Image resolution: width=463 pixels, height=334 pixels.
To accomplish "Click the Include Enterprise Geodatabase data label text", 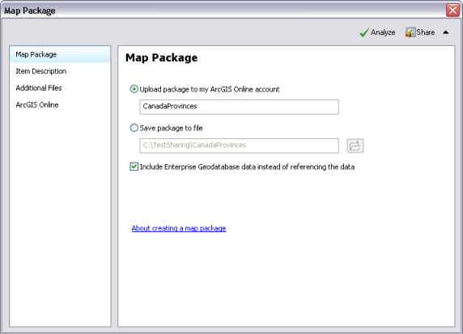I will coord(247,167).
